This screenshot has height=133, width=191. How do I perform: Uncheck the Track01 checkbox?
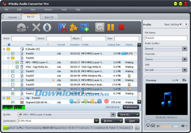[13, 54]
